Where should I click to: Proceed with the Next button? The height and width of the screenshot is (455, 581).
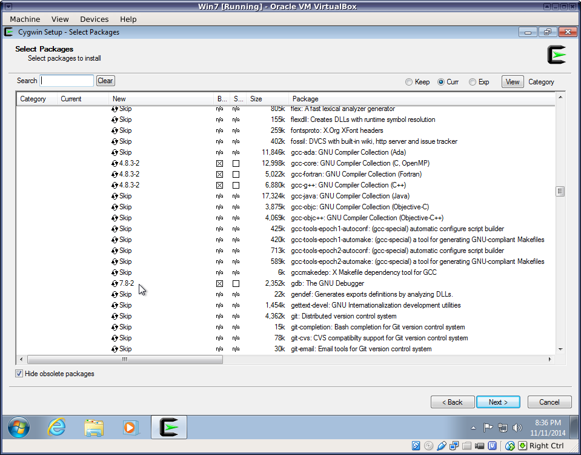pyautogui.click(x=498, y=402)
